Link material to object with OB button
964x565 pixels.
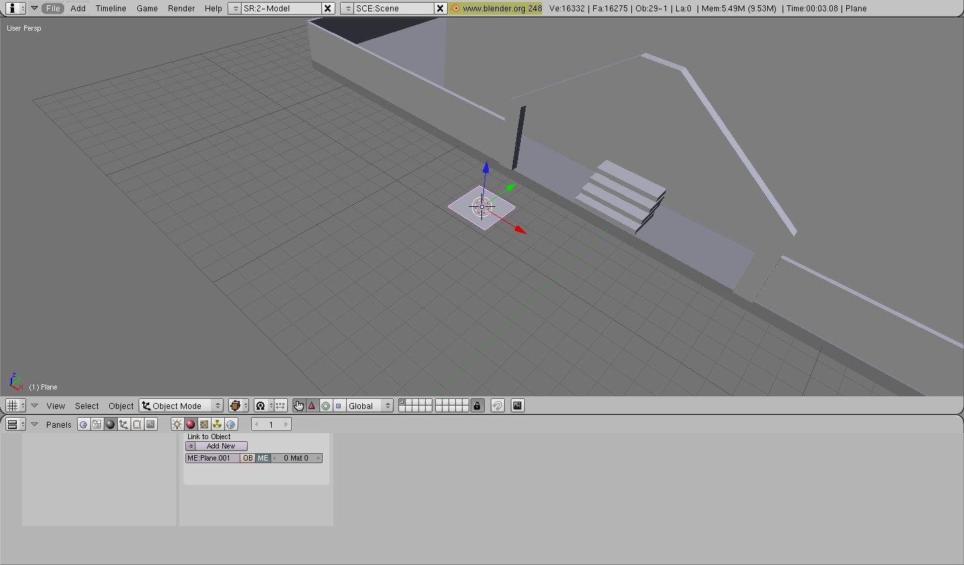248,459
